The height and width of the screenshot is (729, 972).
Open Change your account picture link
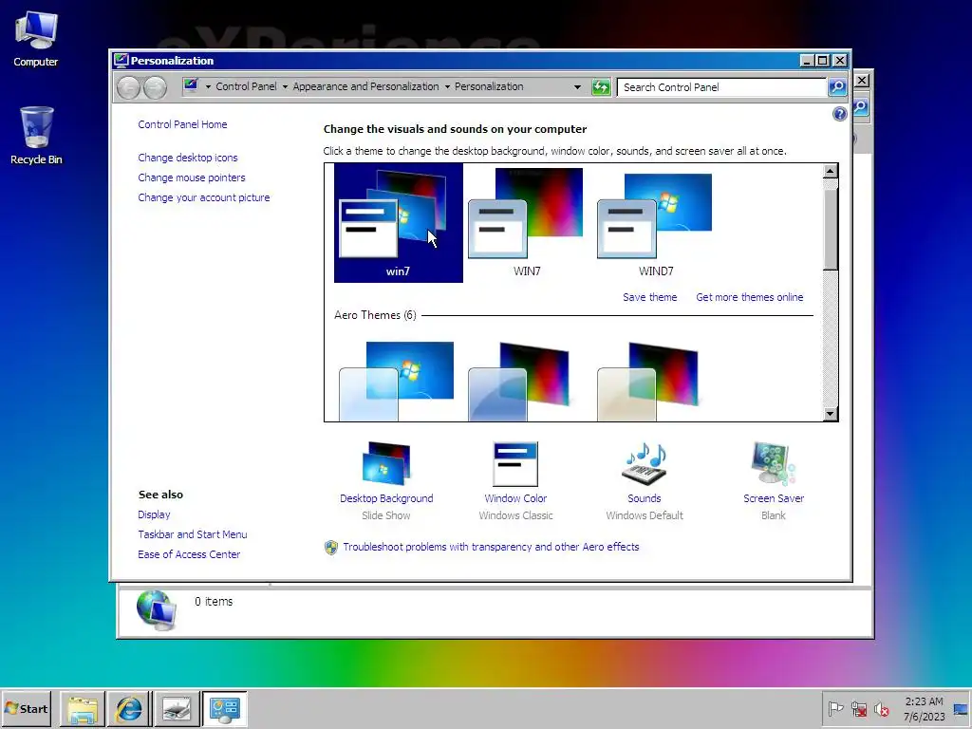point(204,197)
